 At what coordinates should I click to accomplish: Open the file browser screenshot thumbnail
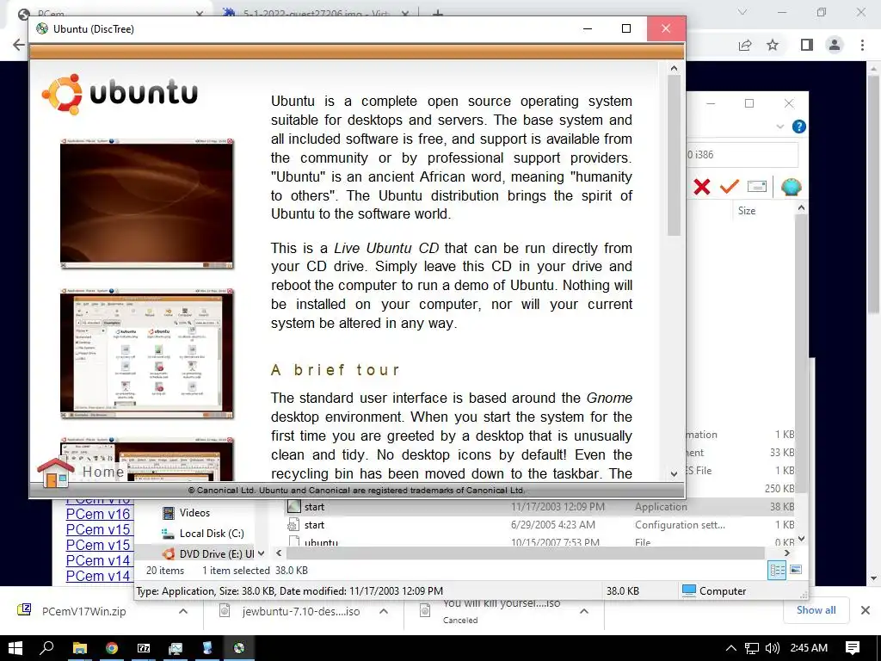pyautogui.click(x=146, y=354)
